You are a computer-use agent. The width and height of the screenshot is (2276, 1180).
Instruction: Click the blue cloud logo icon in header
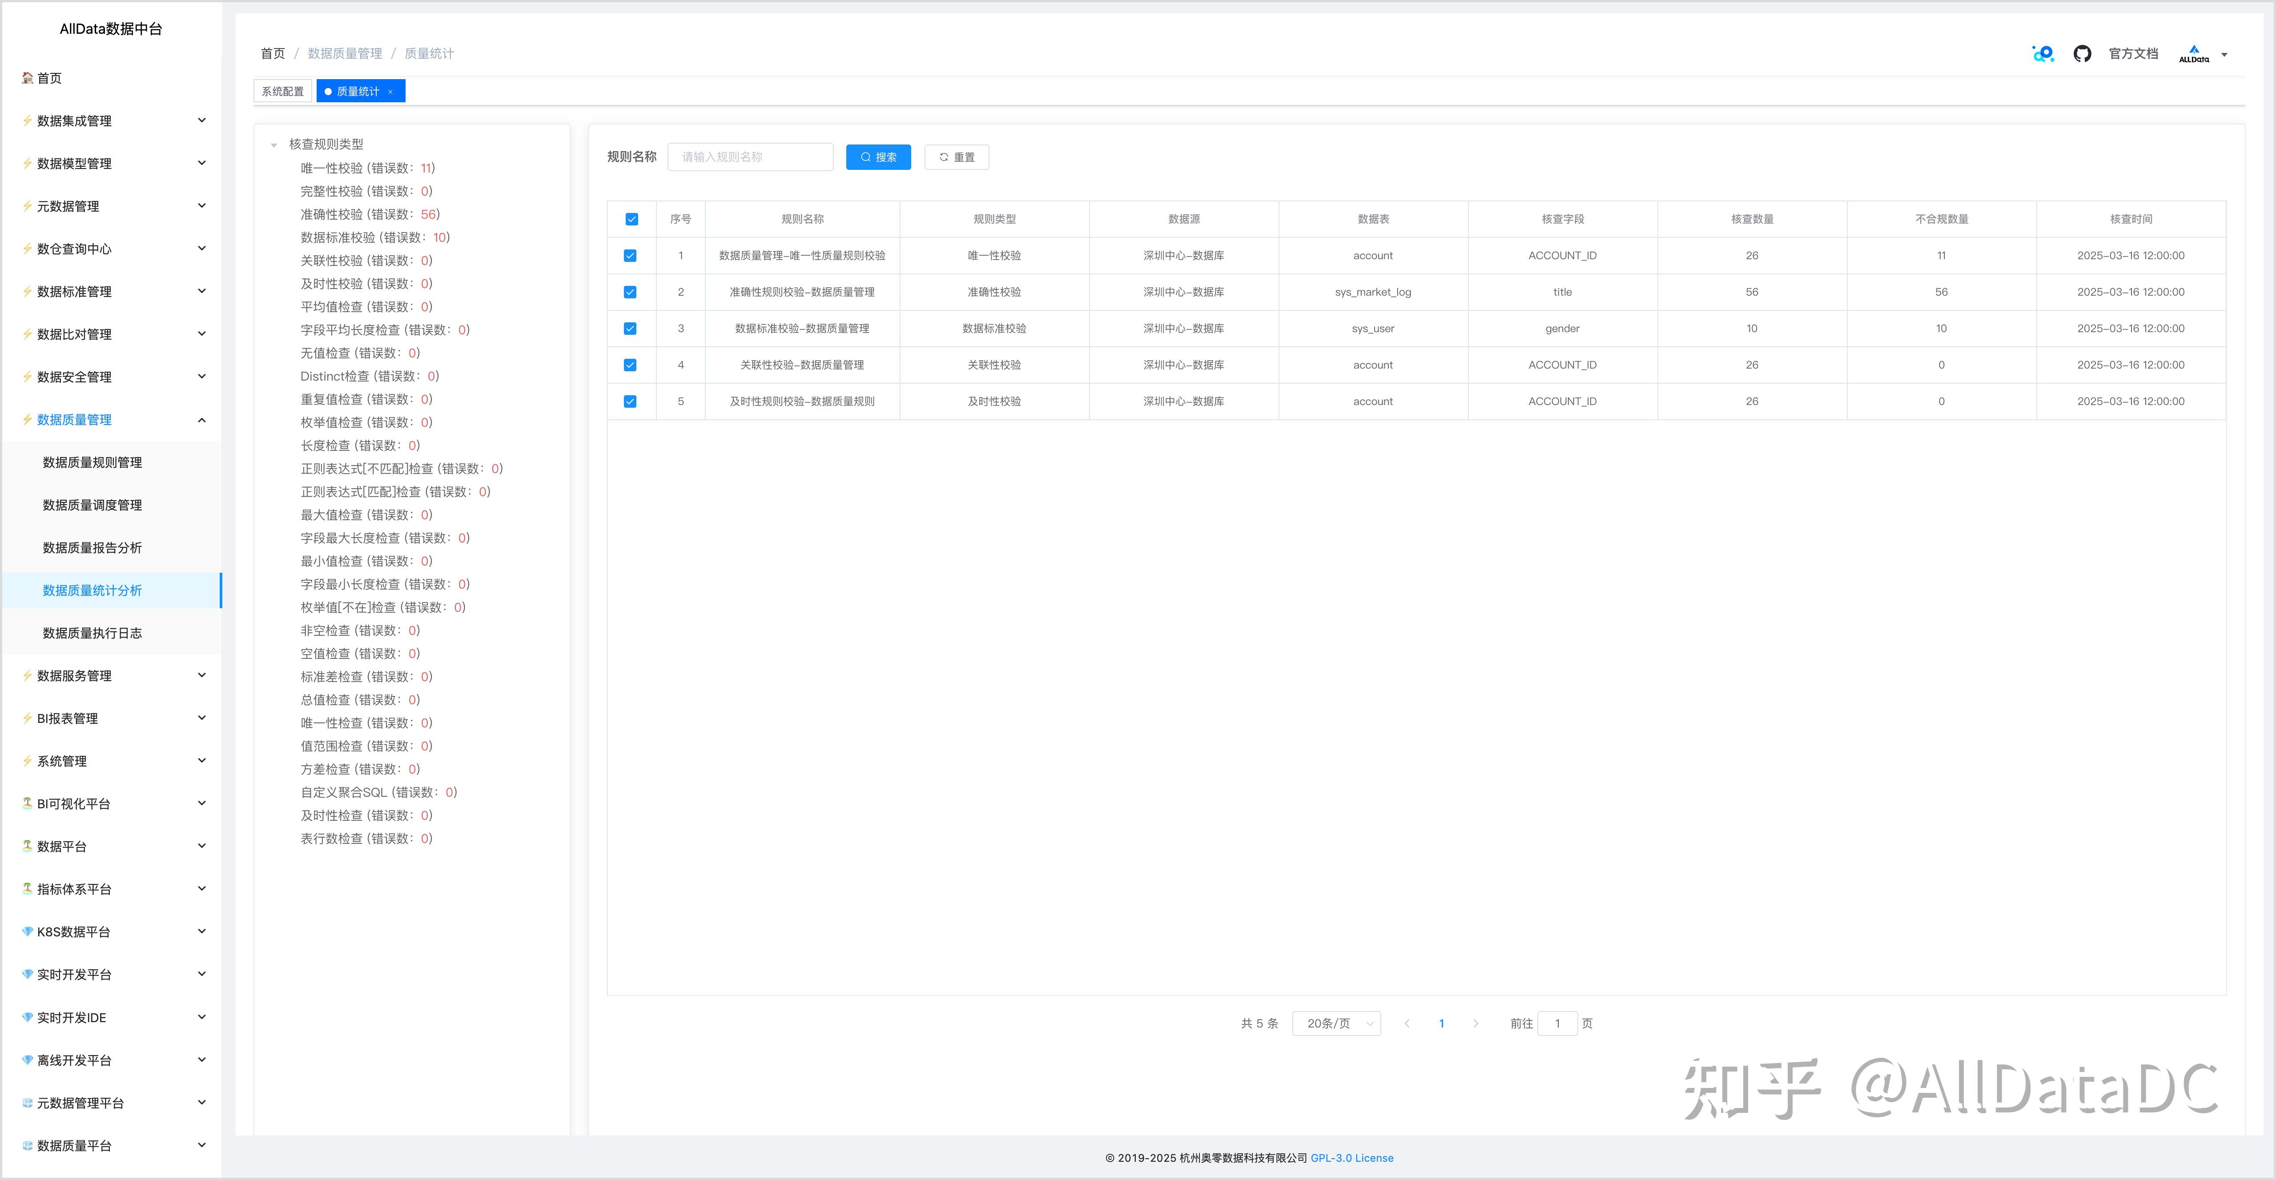2042,54
